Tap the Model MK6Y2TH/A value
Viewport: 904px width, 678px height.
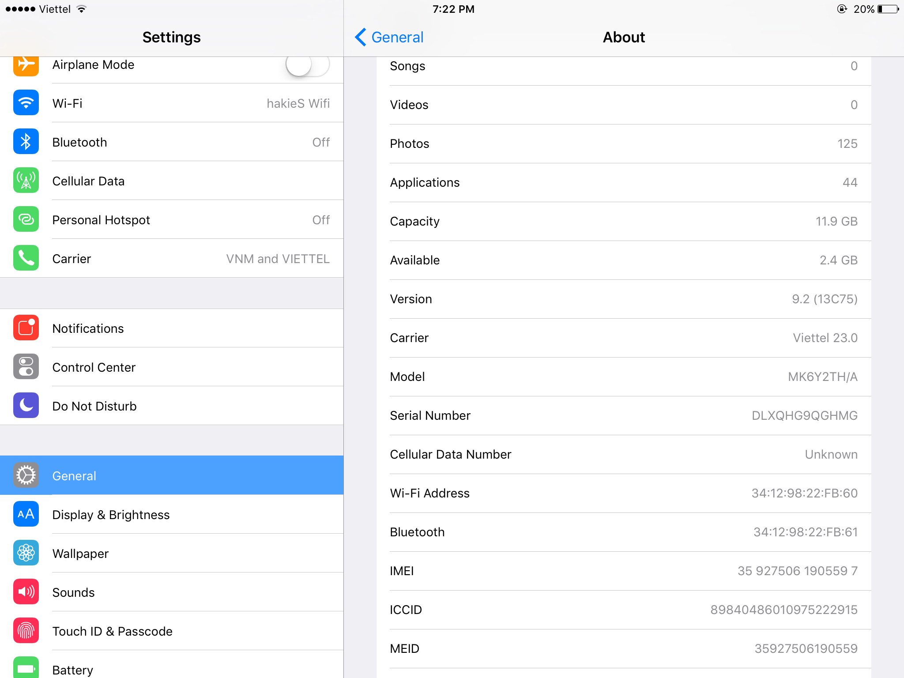823,377
